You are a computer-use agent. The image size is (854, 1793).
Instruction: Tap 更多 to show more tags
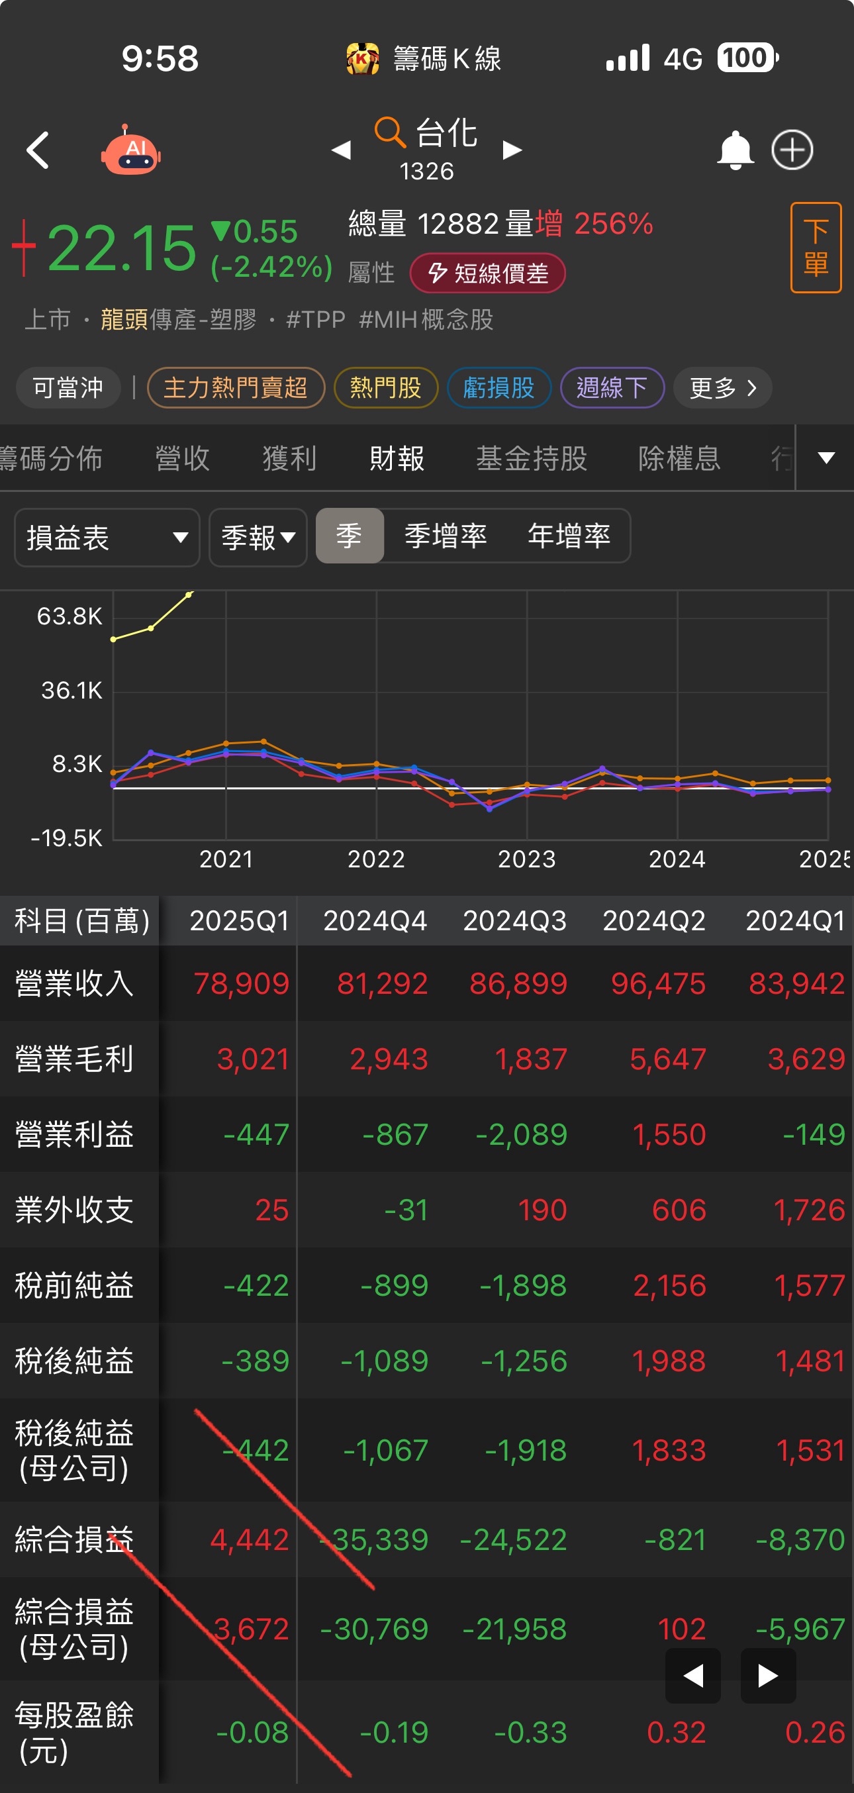[722, 388]
